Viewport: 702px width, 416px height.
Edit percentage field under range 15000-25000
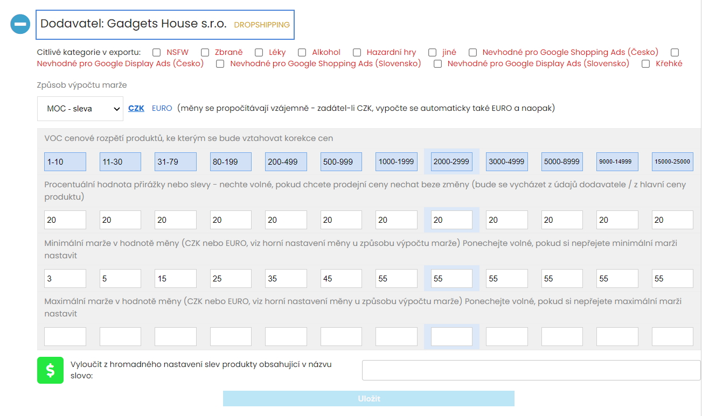point(672,220)
